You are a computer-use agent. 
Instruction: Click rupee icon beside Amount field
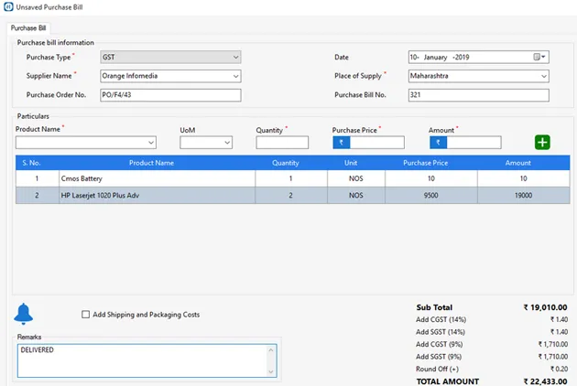438,143
